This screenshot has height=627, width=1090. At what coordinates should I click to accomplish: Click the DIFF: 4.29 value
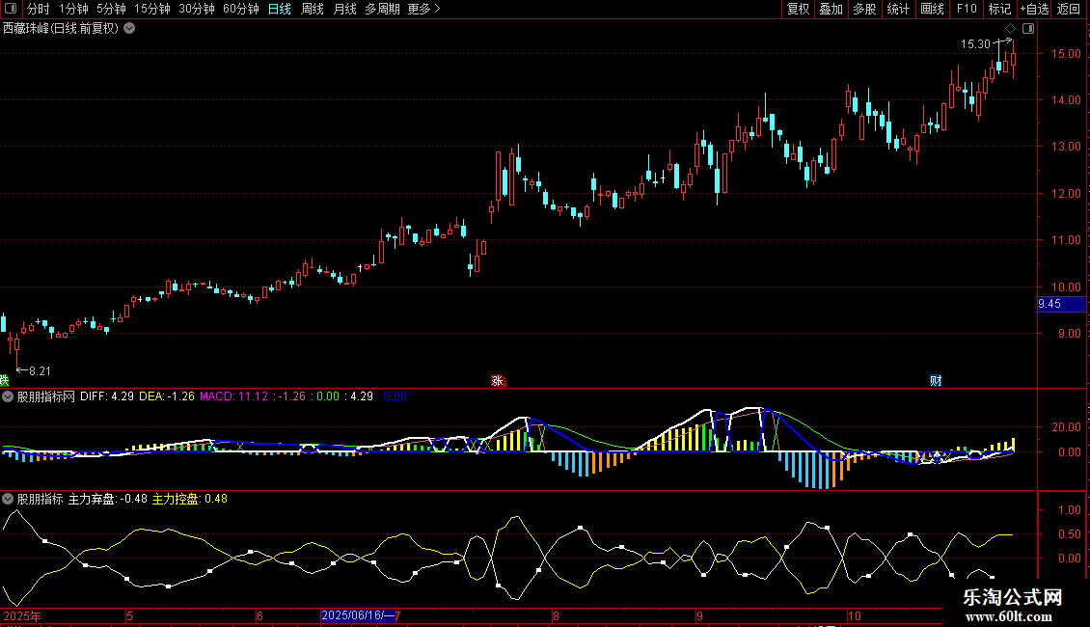pos(107,396)
